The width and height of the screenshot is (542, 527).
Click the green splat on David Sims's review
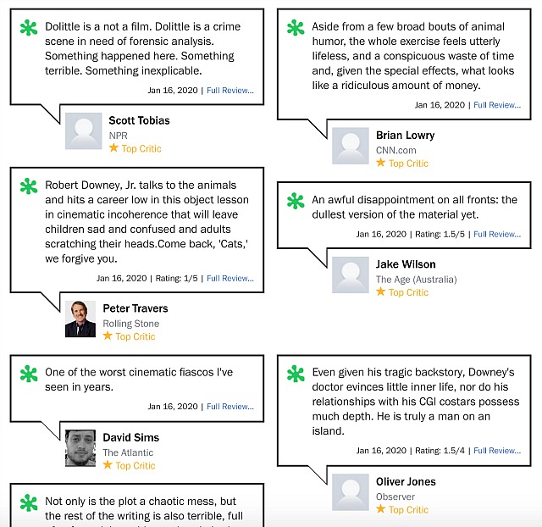click(29, 373)
